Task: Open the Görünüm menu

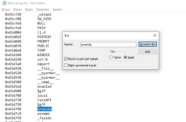Action: click(x=43, y=10)
